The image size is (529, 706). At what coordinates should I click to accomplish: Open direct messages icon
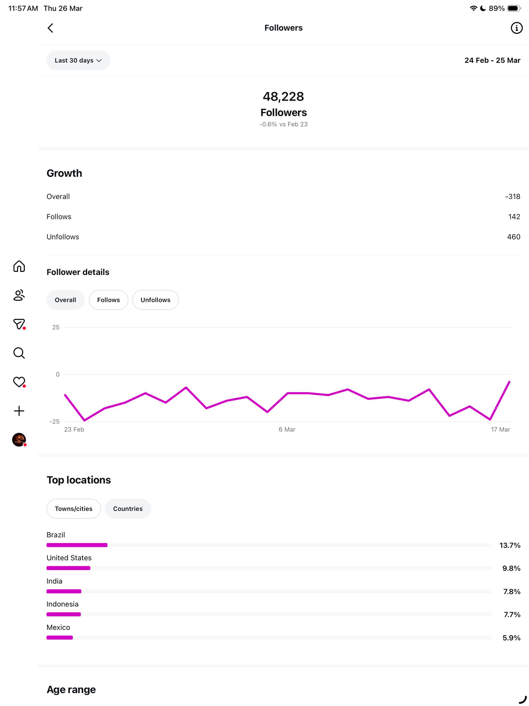pyautogui.click(x=19, y=324)
